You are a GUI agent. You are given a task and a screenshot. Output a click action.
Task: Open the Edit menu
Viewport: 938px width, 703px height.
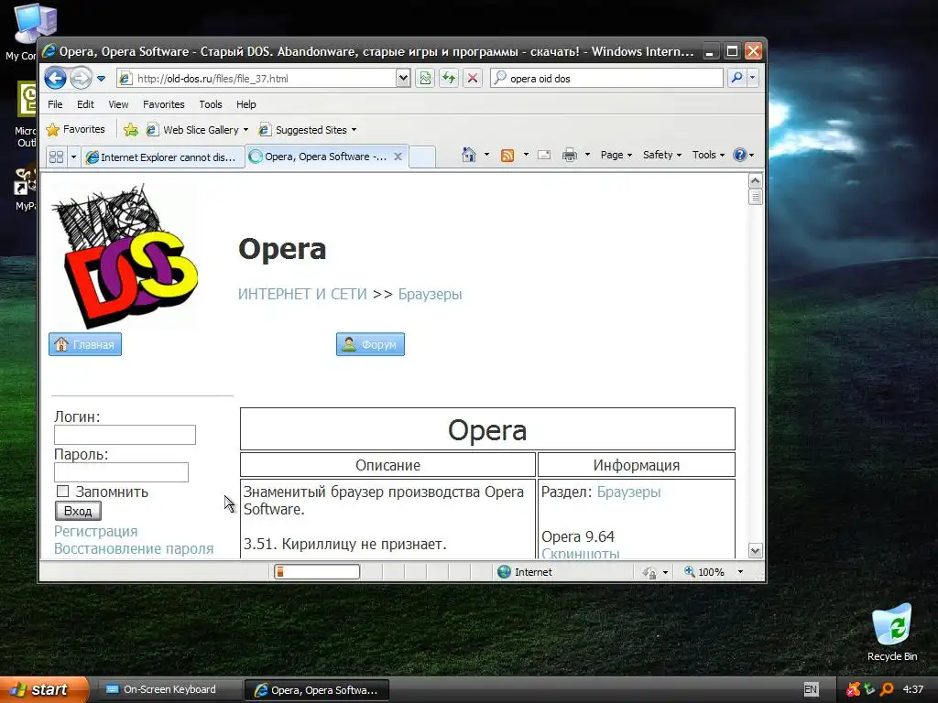click(x=85, y=104)
